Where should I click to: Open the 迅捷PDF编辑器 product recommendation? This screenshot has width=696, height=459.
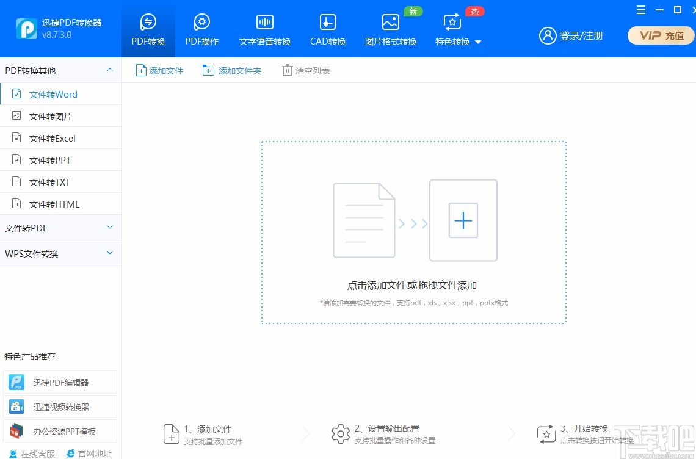tap(60, 382)
